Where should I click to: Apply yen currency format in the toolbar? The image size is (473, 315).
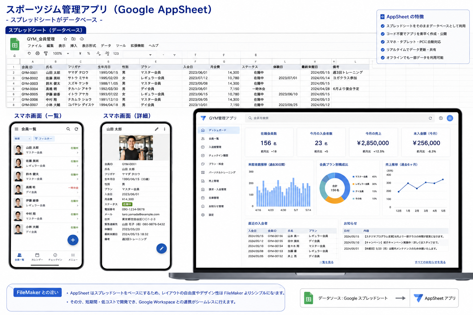[80, 54]
